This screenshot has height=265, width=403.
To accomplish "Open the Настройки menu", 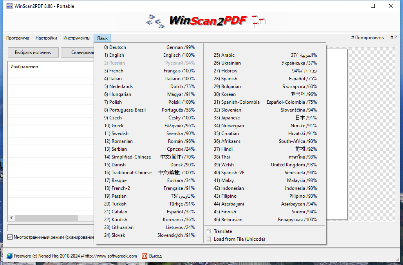I will tap(46, 38).
